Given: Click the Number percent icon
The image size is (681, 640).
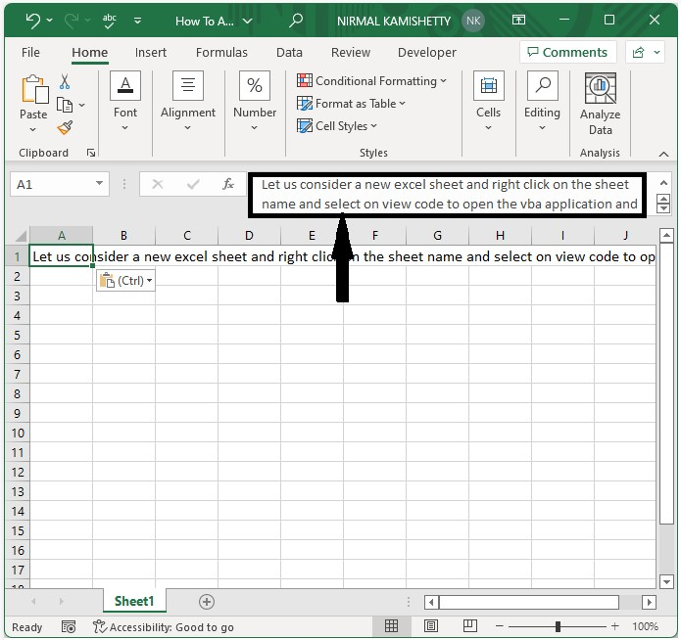Looking at the screenshot, I should point(255,85).
